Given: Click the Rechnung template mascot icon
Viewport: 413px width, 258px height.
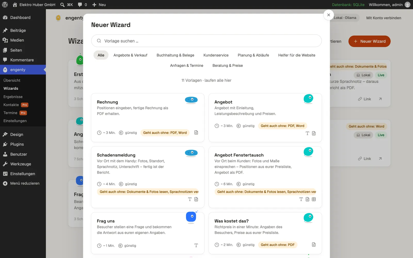Looking at the screenshot, I should pos(191,100).
